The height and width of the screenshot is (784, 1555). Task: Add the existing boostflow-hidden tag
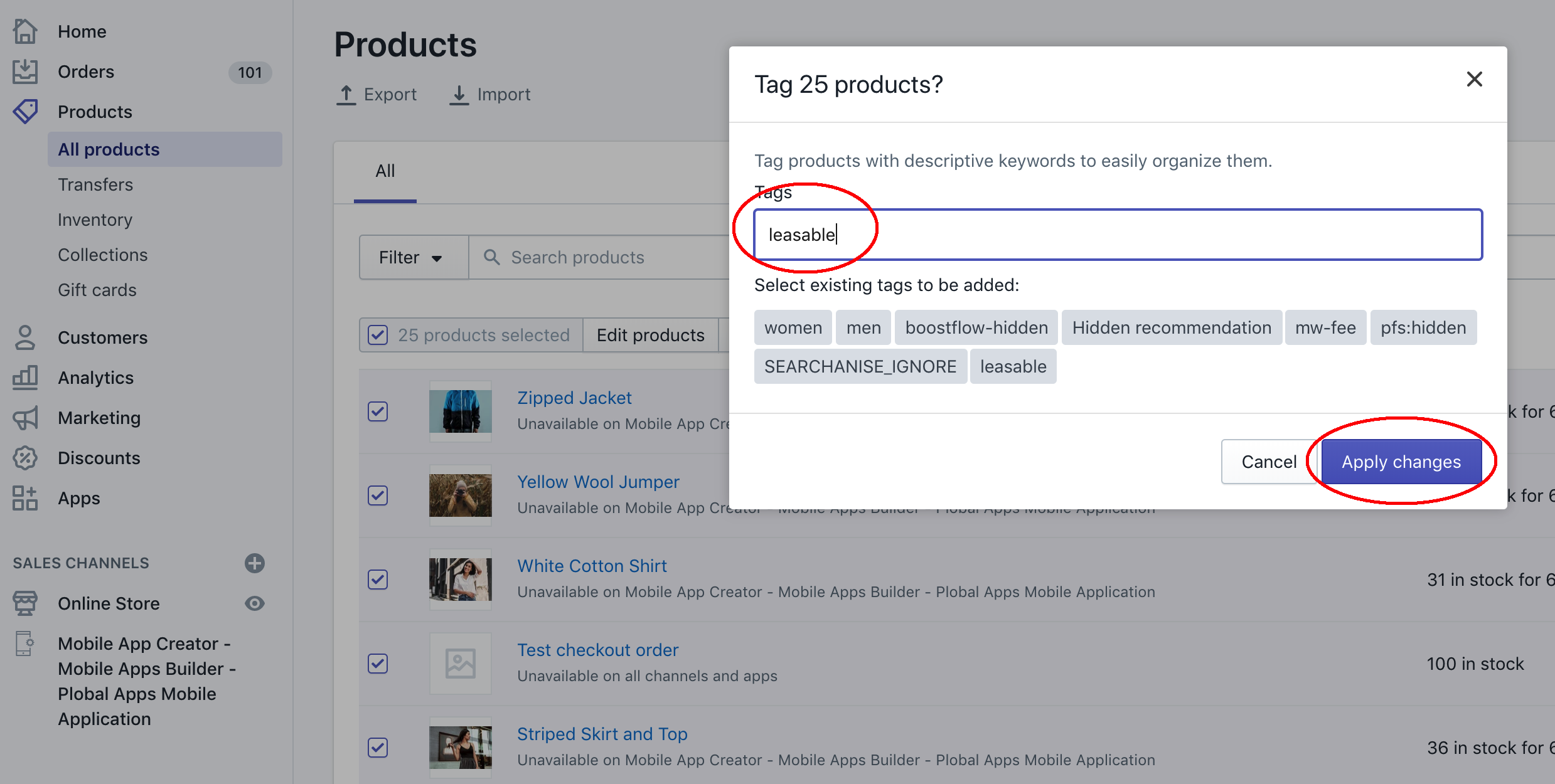coord(976,327)
